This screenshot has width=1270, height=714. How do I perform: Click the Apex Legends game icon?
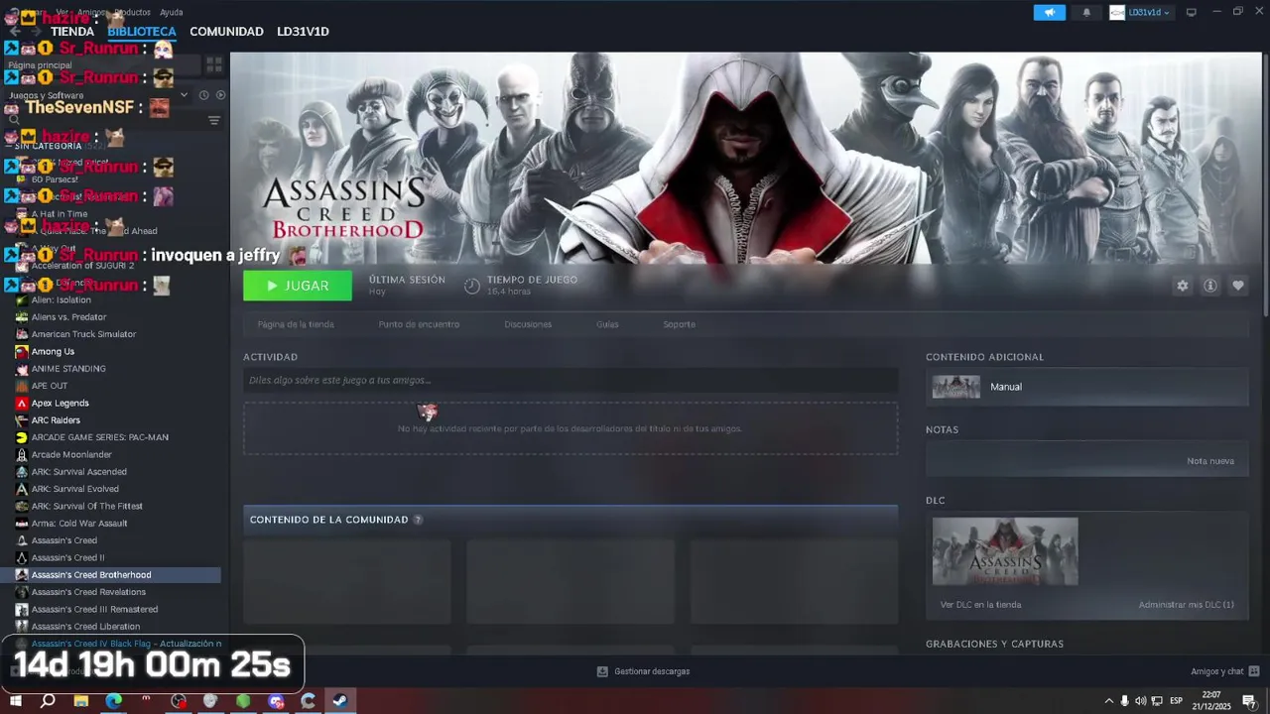pos(22,403)
